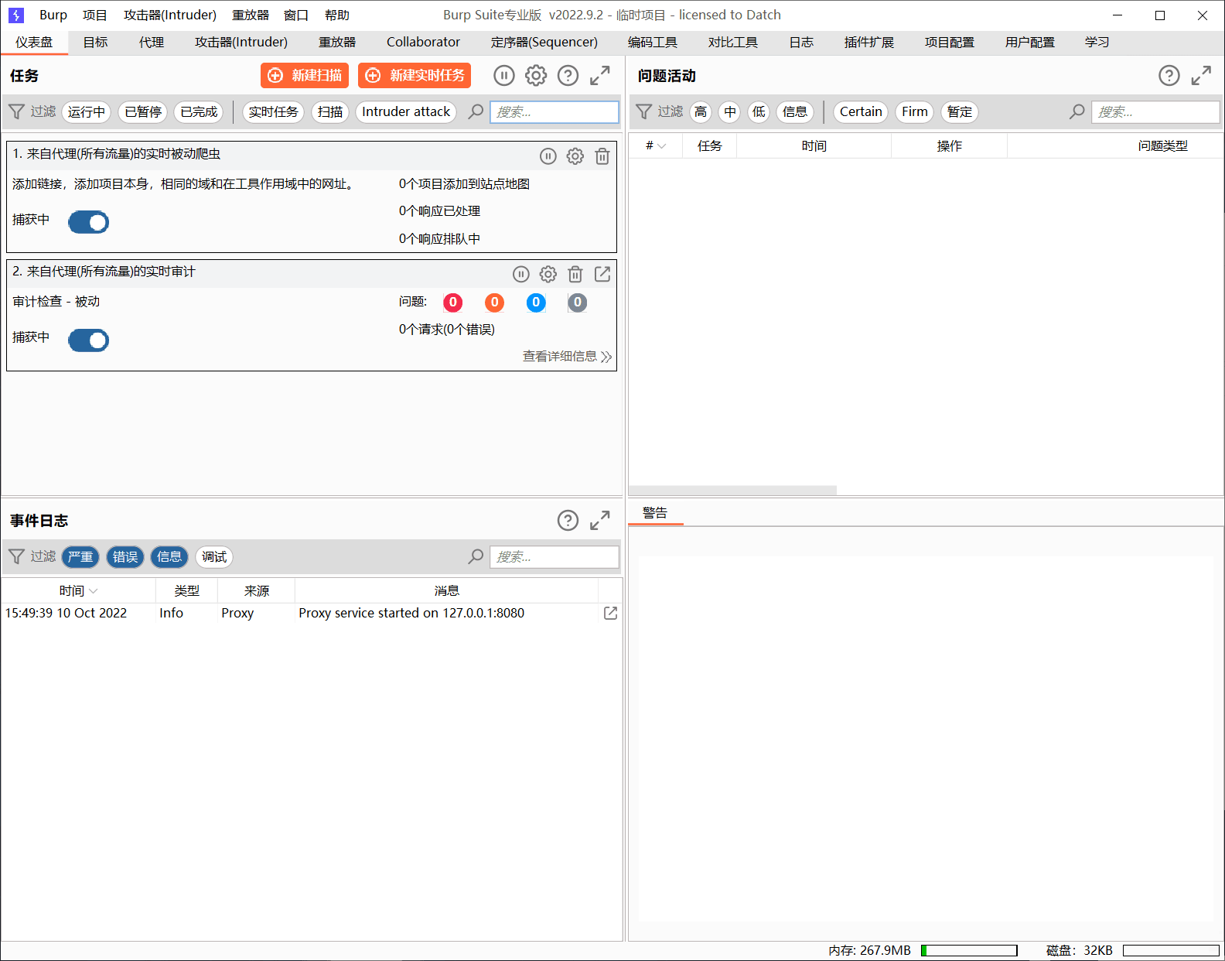Toggle the 实时任务 filter chip
Image resolution: width=1225 pixels, height=961 pixels.
[273, 112]
